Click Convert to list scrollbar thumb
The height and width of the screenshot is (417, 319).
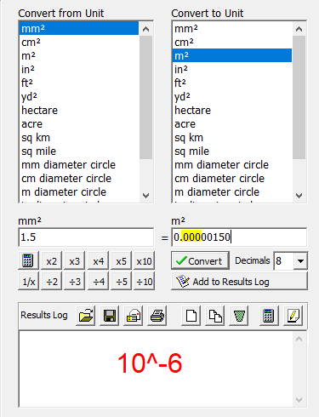[299, 97]
